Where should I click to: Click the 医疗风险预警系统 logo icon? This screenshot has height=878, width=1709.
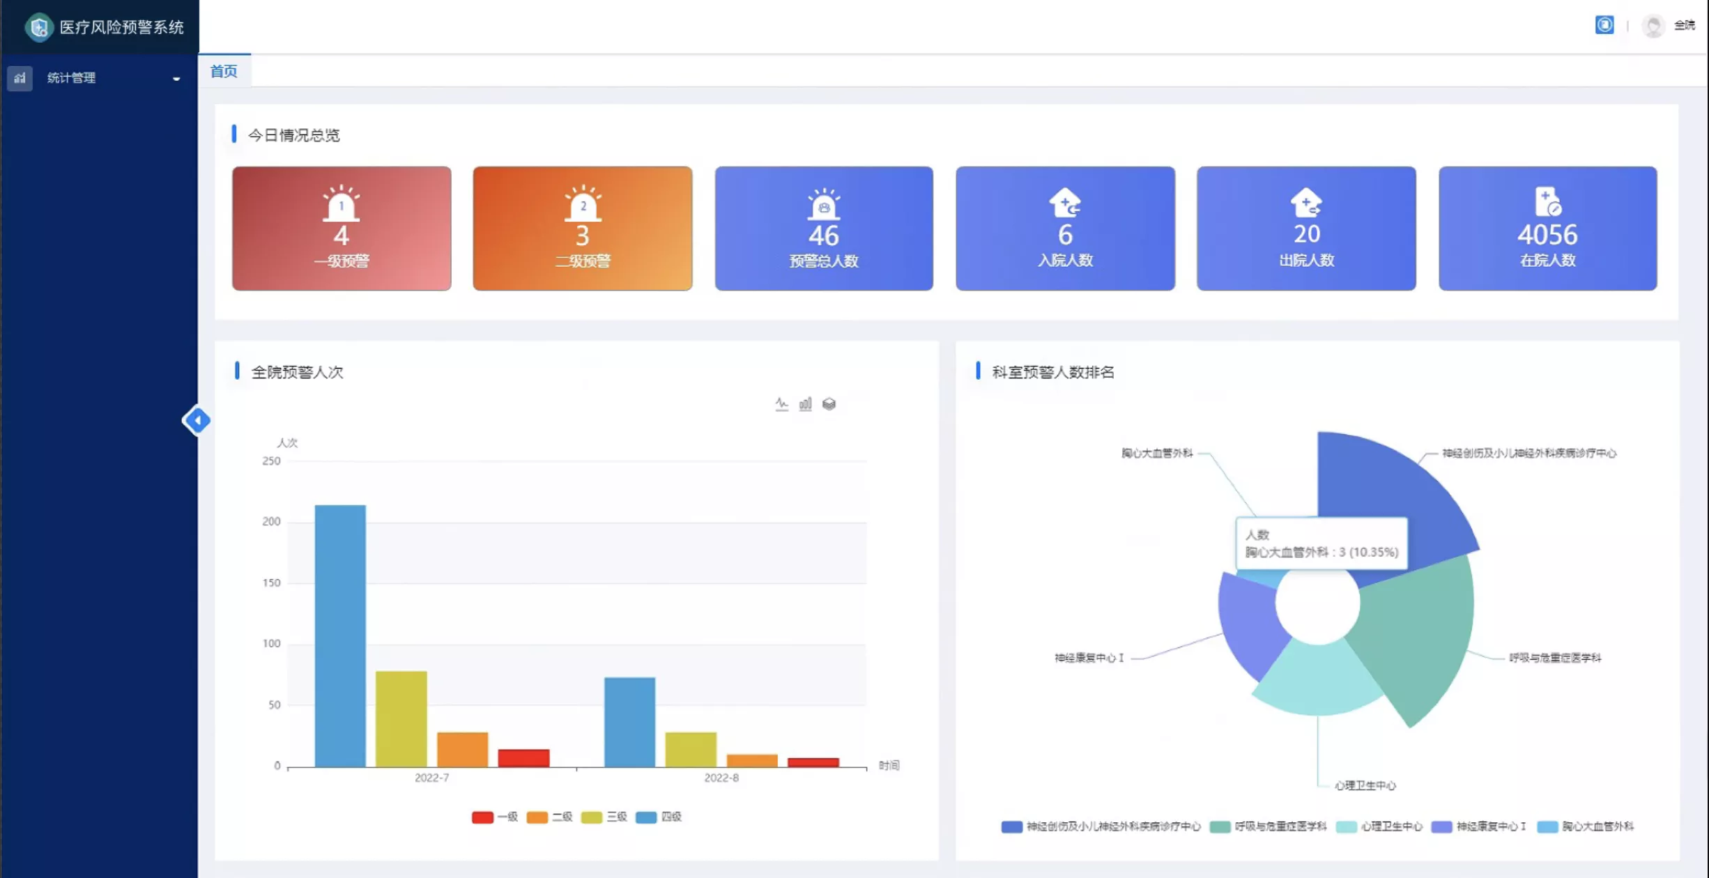point(39,27)
